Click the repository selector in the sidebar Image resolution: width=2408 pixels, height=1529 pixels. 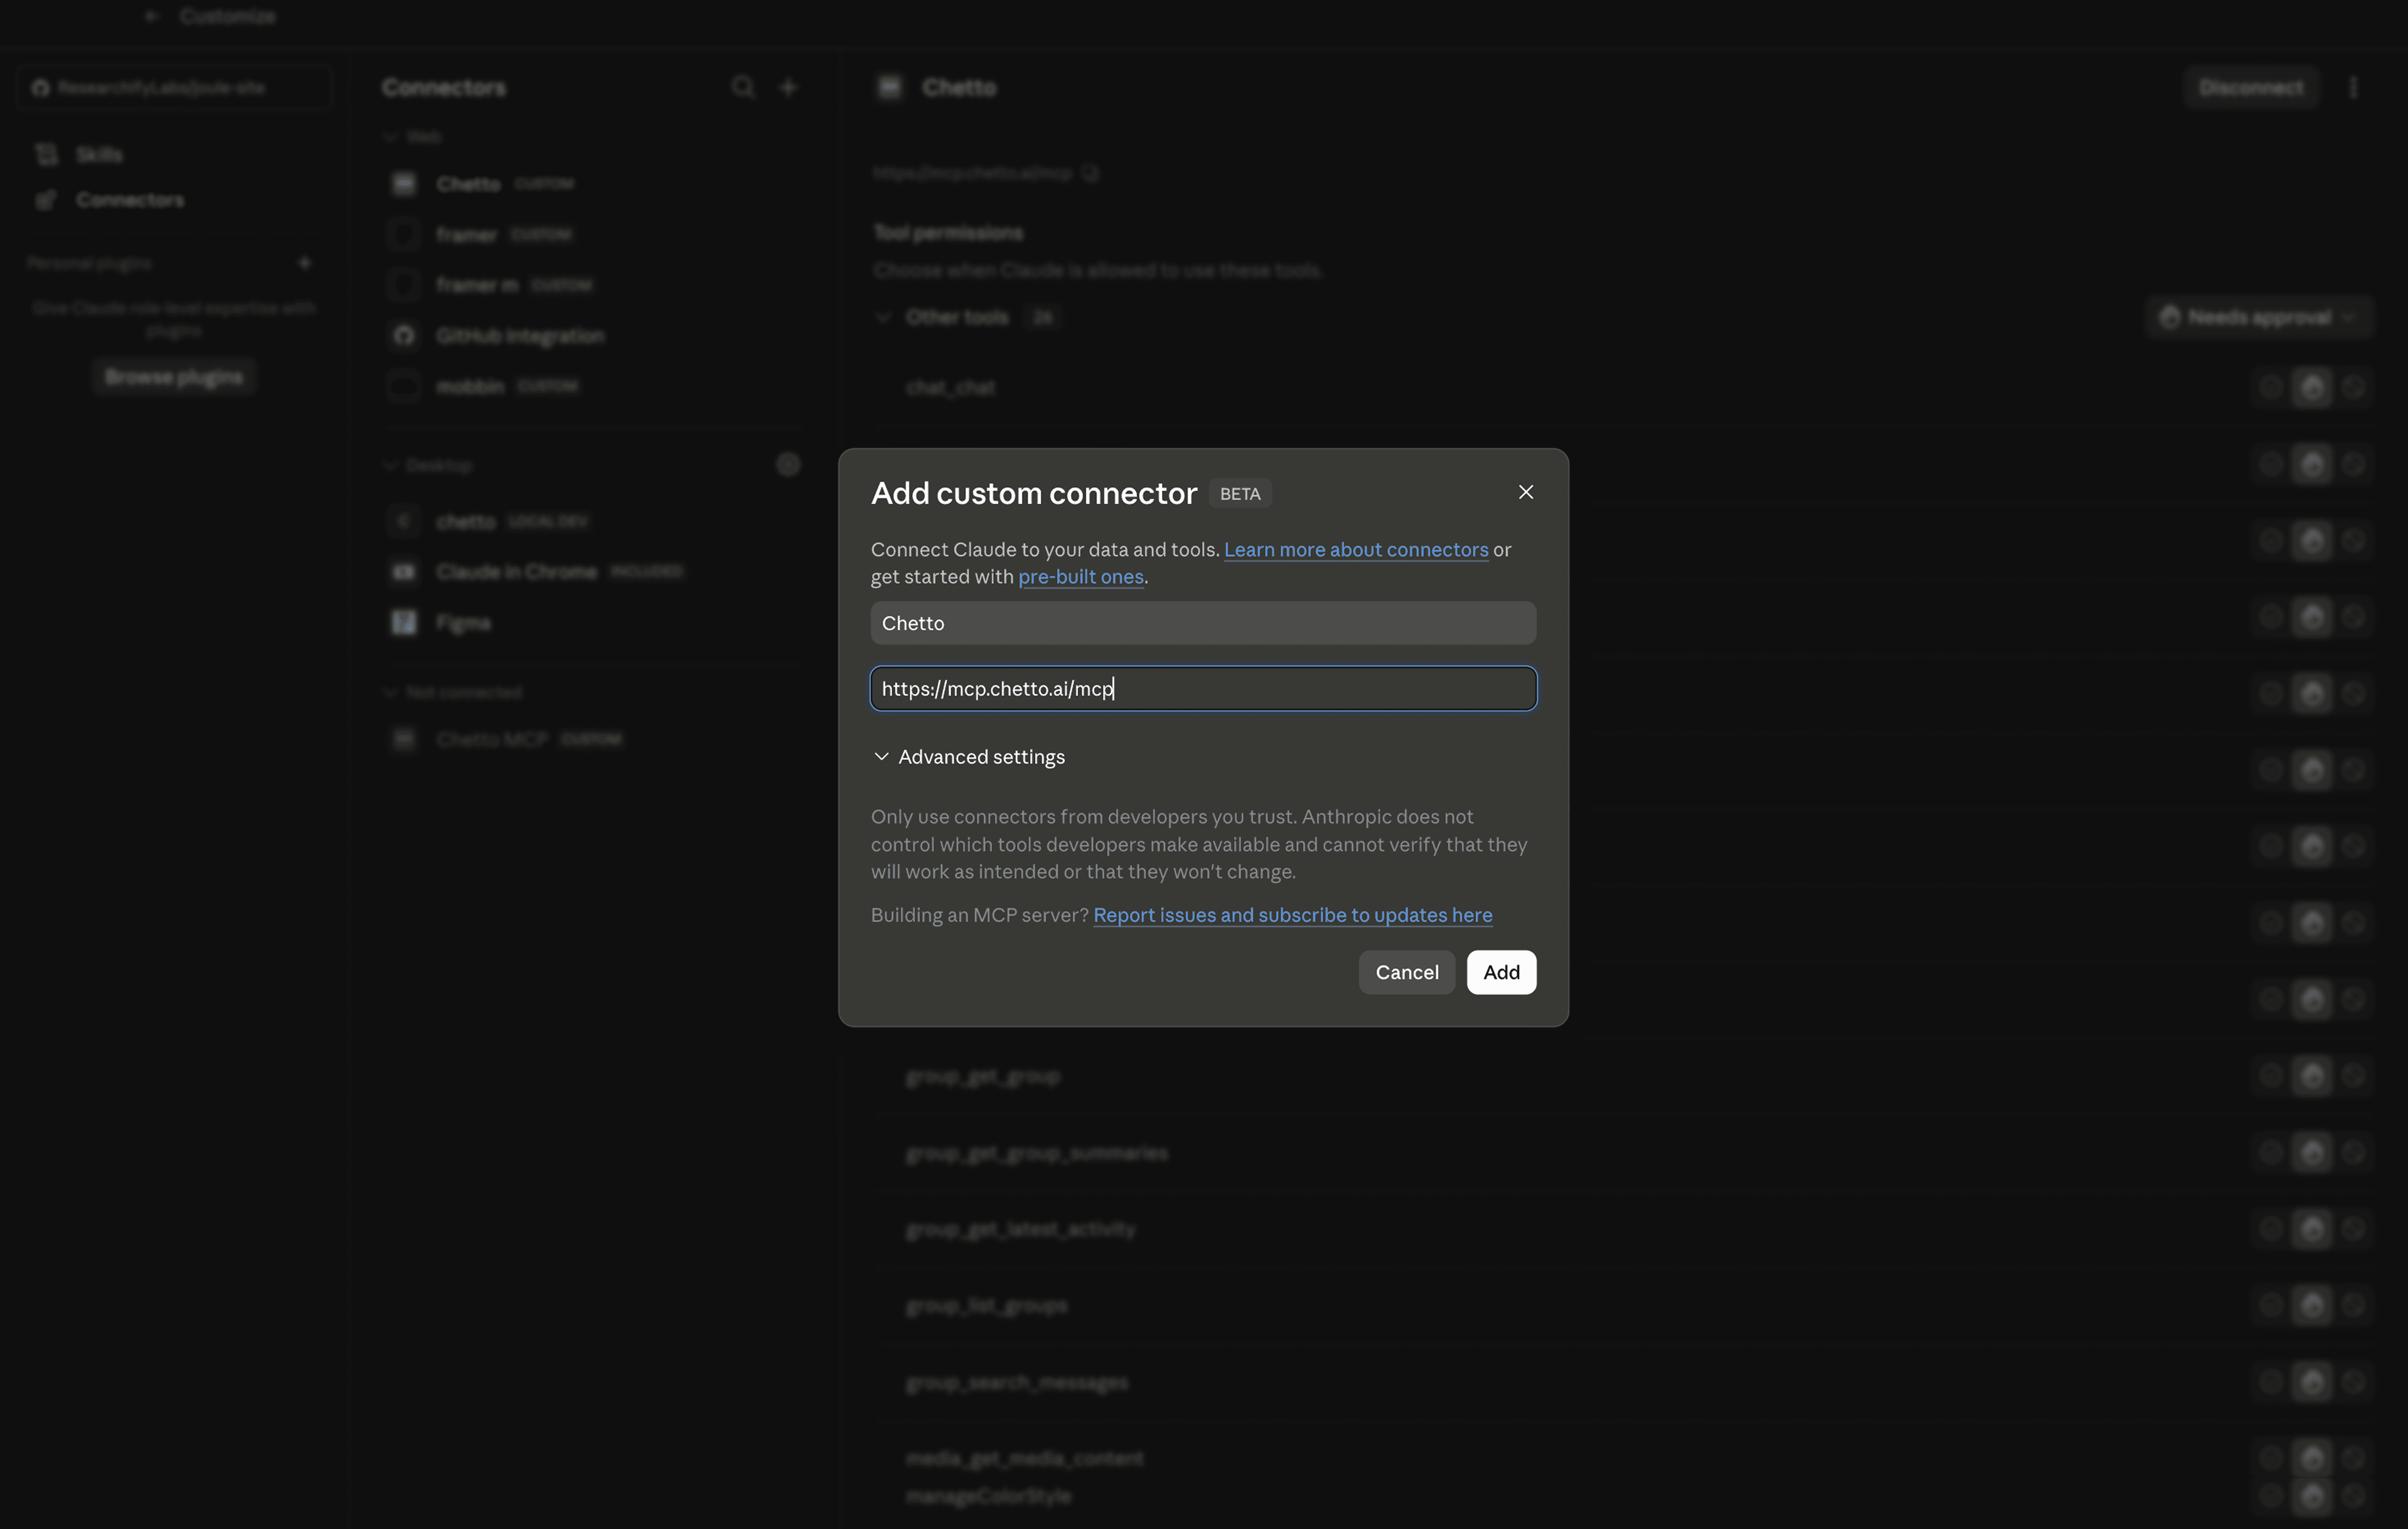click(x=174, y=88)
